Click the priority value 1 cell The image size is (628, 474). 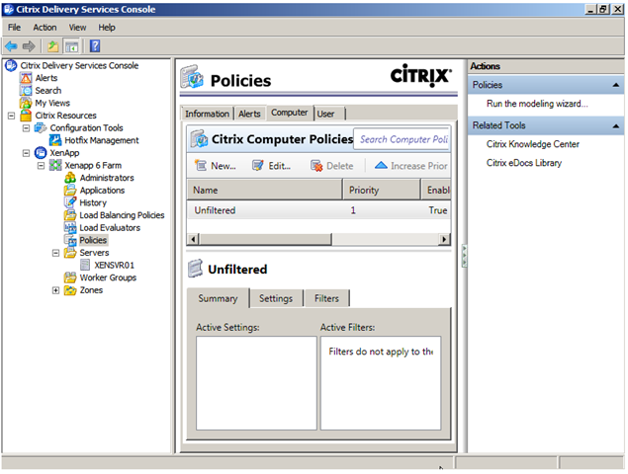point(353,210)
